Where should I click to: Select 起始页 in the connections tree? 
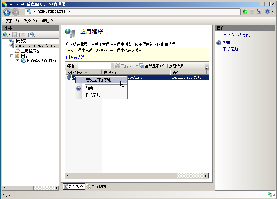click(x=21, y=41)
